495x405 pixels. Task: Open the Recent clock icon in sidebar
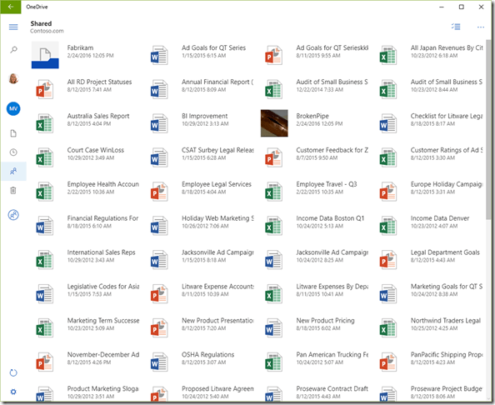13,152
